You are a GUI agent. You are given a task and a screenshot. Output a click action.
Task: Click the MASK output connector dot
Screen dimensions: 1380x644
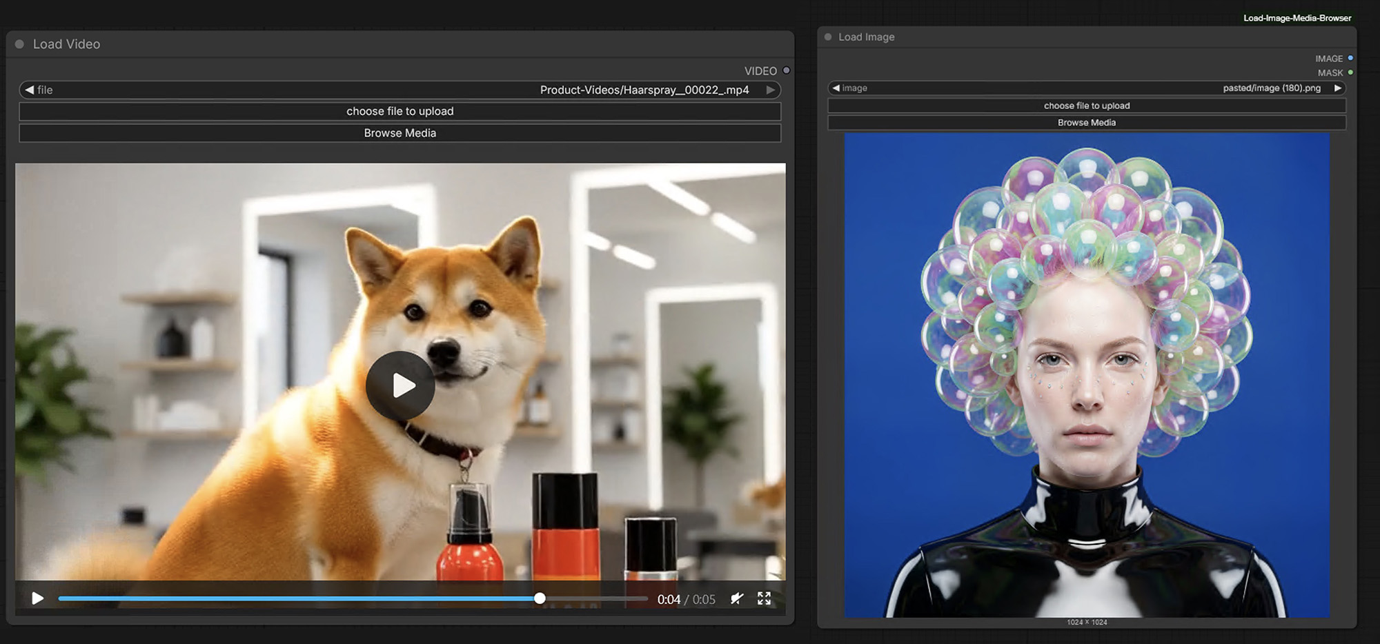(x=1350, y=72)
